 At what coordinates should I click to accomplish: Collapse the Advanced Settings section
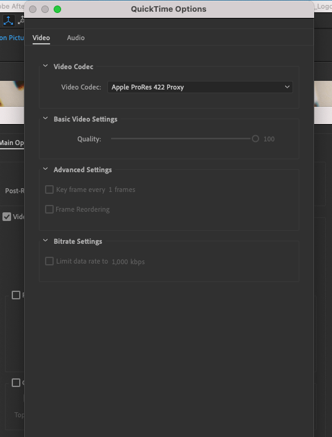[46, 169]
